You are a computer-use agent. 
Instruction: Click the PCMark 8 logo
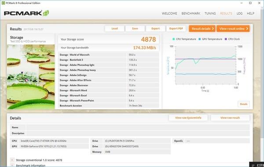point(26,13)
